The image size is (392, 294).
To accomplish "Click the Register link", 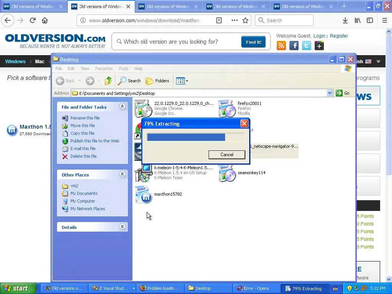I will [x=339, y=36].
